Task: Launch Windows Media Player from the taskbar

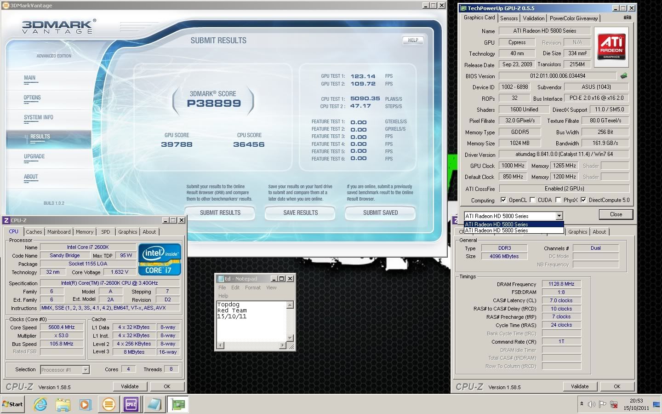Action: [x=86, y=404]
